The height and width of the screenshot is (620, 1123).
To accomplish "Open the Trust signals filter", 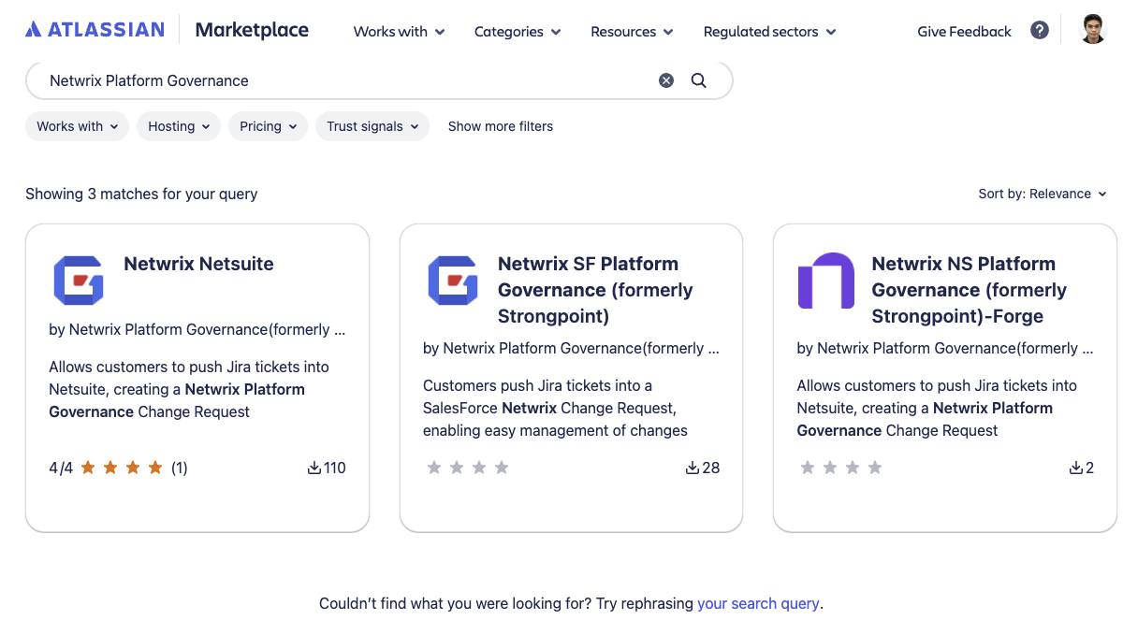I will (x=372, y=125).
